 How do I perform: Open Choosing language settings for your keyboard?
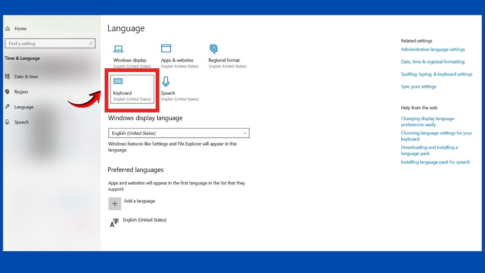[x=436, y=136]
